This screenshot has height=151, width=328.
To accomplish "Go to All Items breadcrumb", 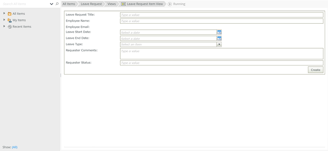I will pyautogui.click(x=69, y=4).
